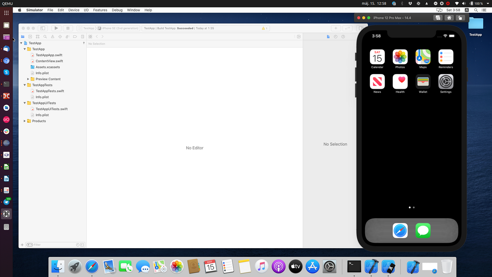The width and height of the screenshot is (492, 277).
Task: Open the Quick Help inspector
Action: (343, 36)
